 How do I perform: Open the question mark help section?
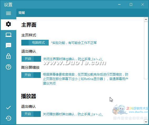(8, 67)
